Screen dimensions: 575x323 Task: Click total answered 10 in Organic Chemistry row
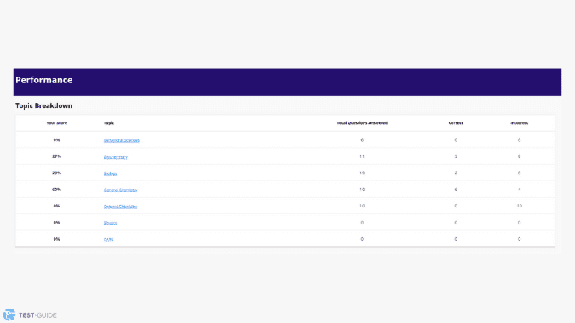[362, 206]
